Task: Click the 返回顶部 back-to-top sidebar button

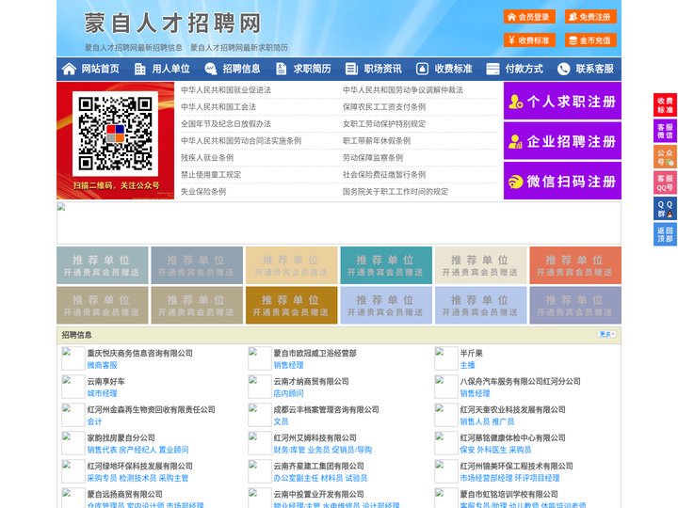Action: [665, 234]
